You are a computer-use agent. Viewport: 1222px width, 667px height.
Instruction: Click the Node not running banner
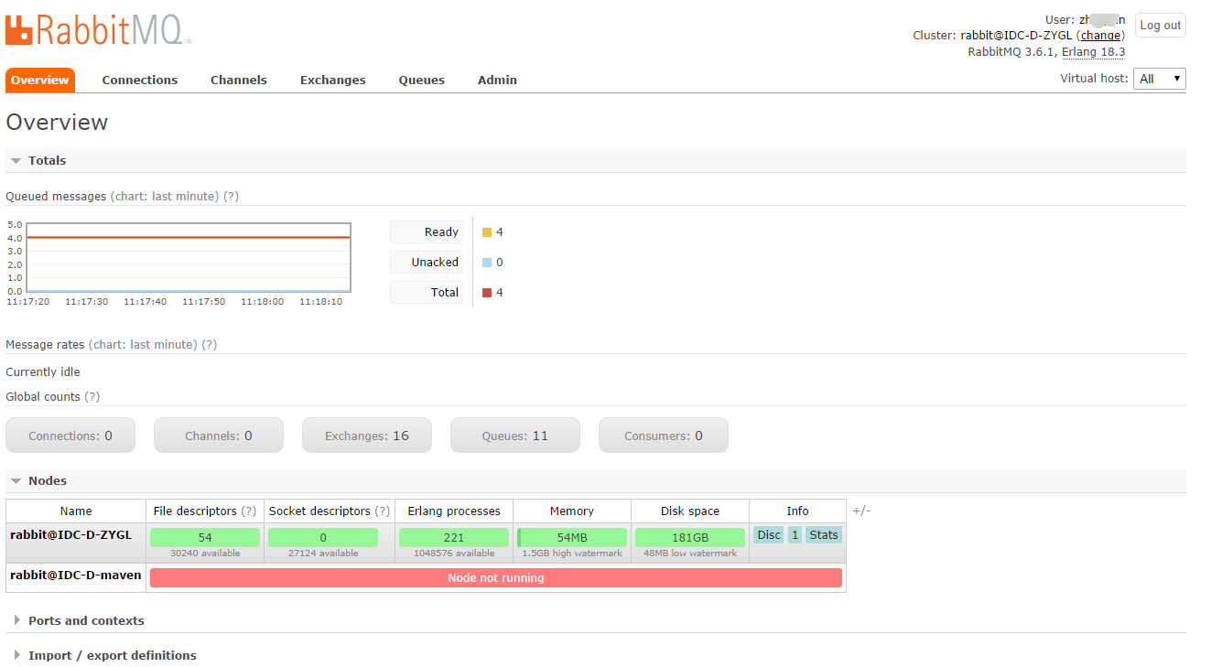(496, 578)
